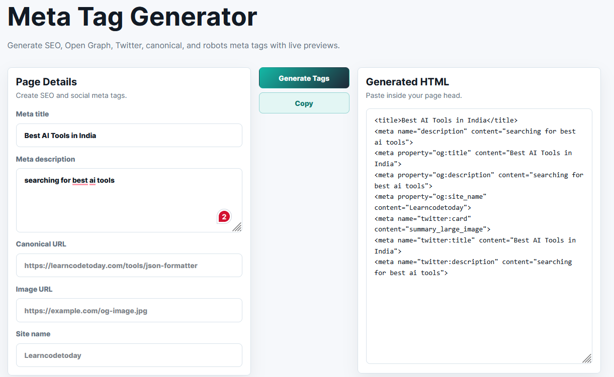Viewport: 614px width, 377px height.
Task: Click the Meta Tag Generator heading
Action: (x=132, y=17)
